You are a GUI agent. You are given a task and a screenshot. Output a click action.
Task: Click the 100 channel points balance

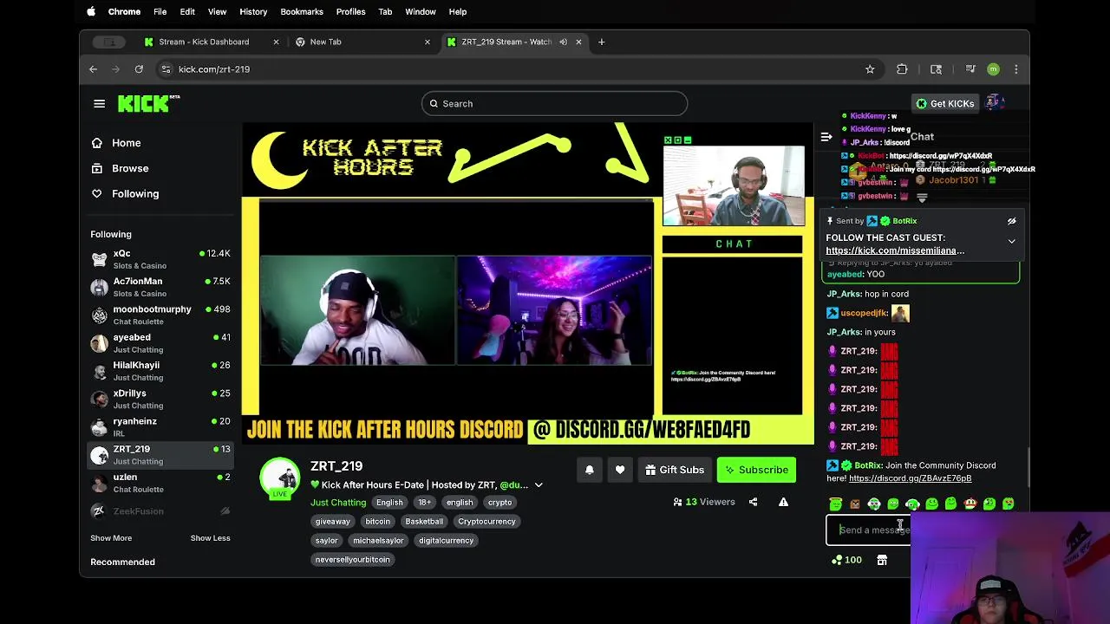click(x=846, y=560)
